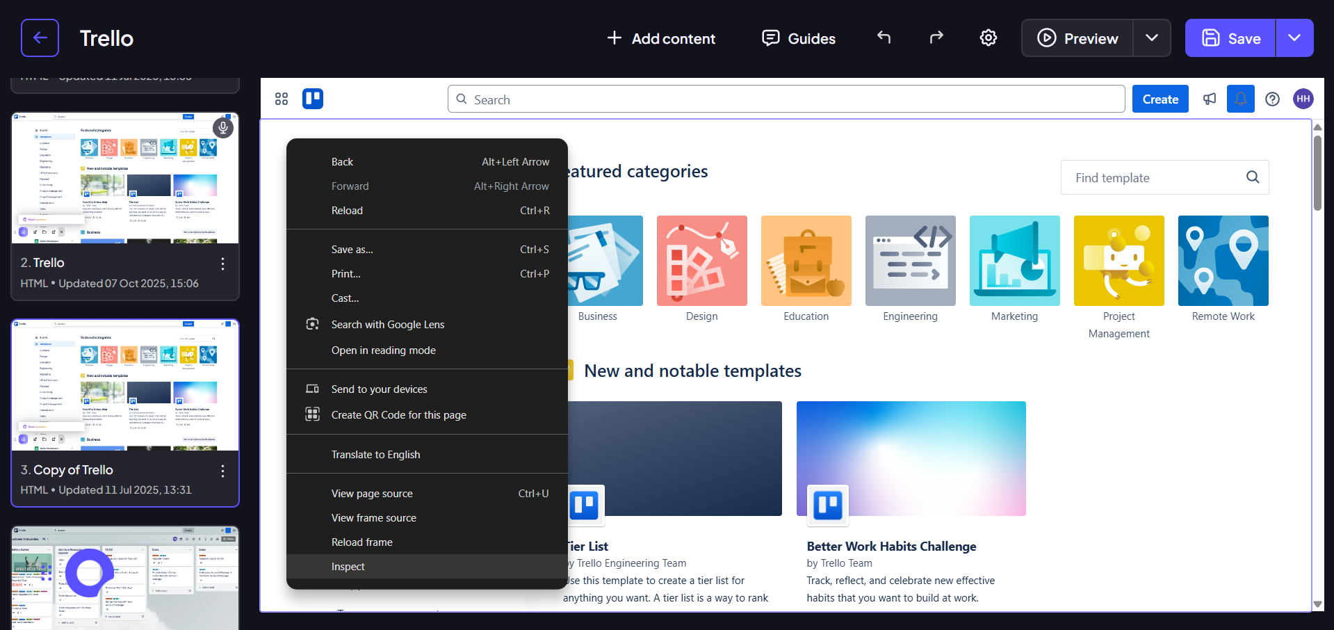Click the Tier List template title
This screenshot has height=630, width=1334.
point(588,546)
